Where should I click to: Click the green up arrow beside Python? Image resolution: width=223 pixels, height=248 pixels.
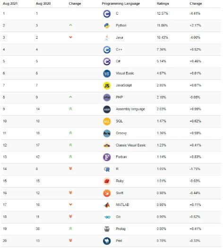click(x=70, y=25)
